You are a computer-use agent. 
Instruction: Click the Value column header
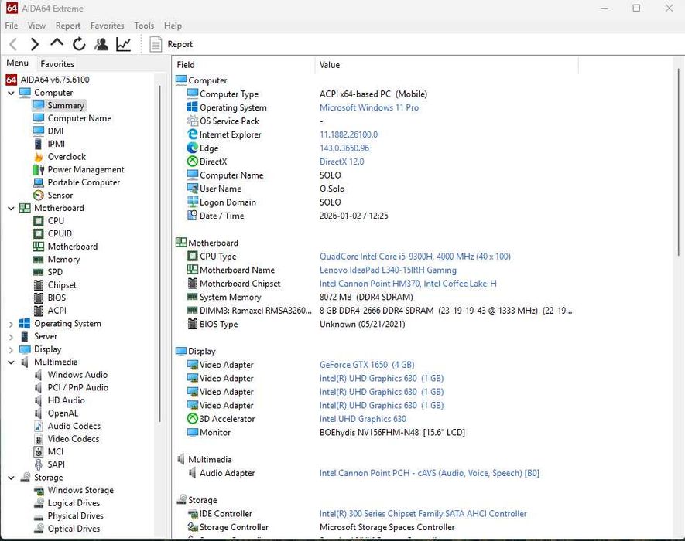coord(447,65)
